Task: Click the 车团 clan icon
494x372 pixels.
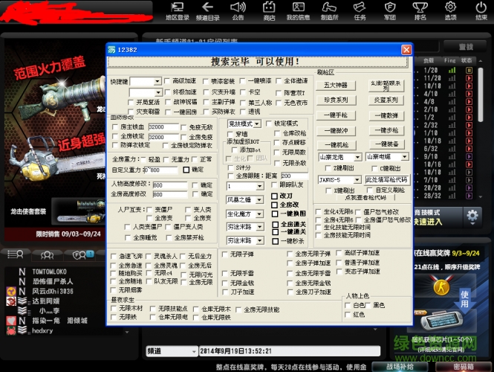Action: coord(390,10)
